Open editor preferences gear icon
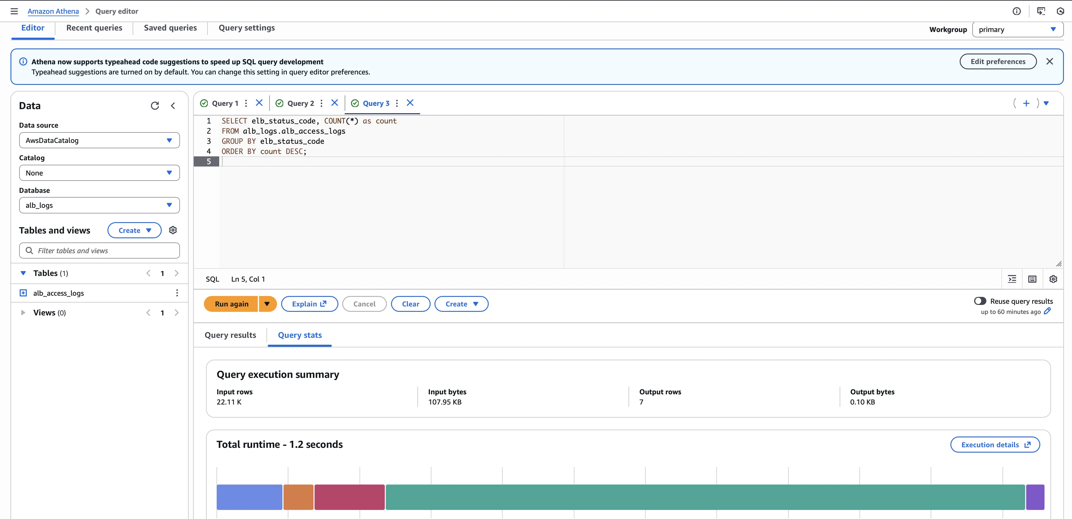The height and width of the screenshot is (519, 1072). 1053,279
